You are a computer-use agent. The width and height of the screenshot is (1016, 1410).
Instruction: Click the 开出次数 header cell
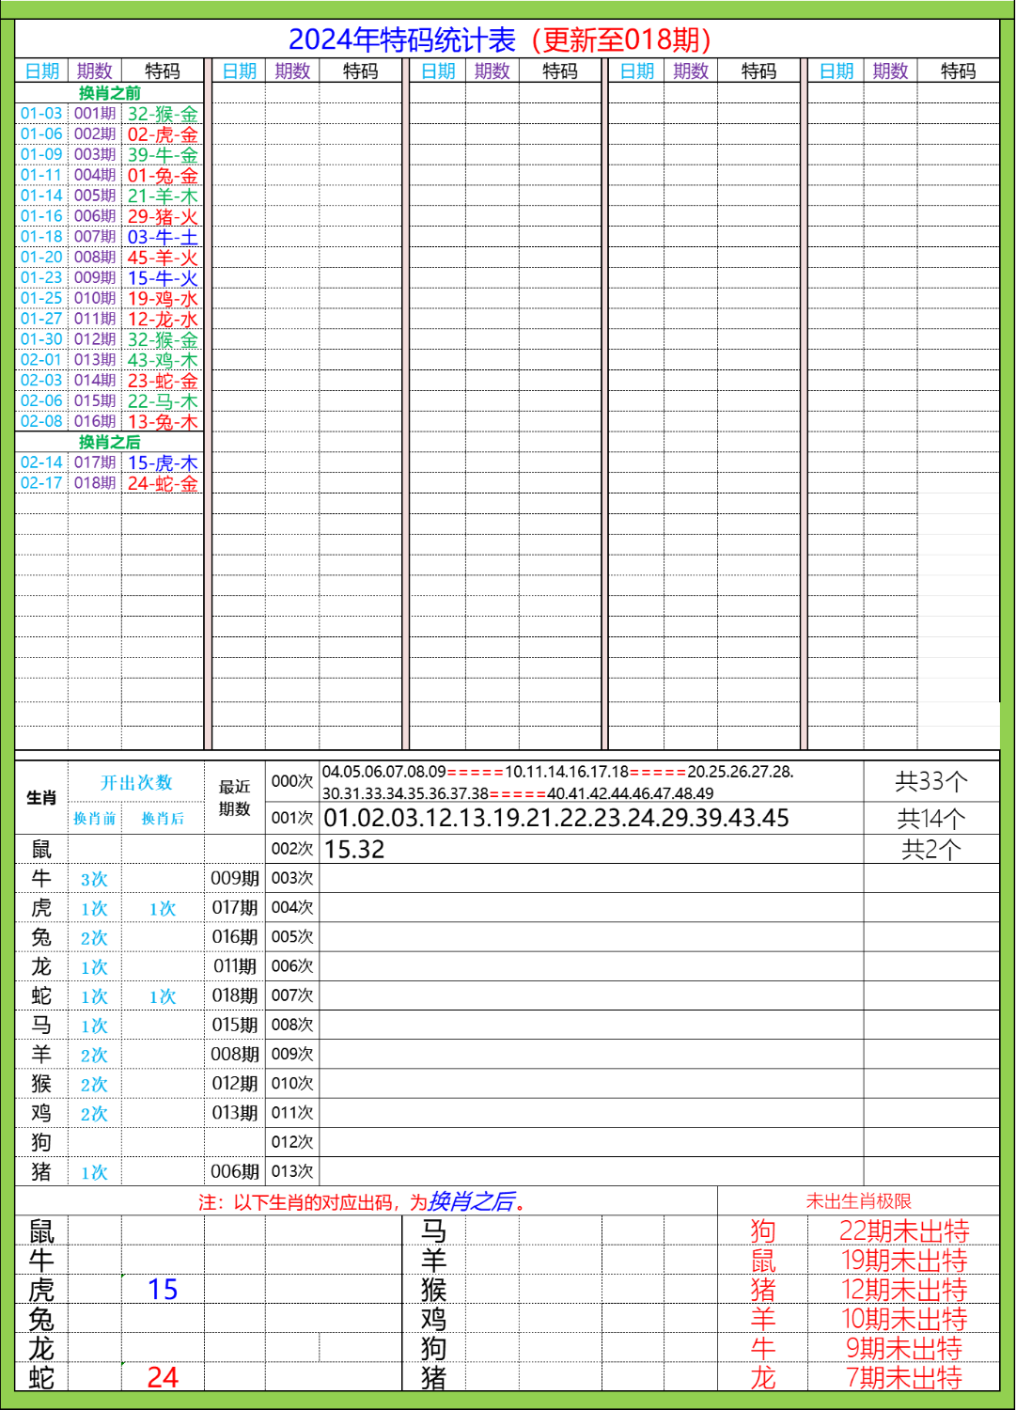point(136,780)
